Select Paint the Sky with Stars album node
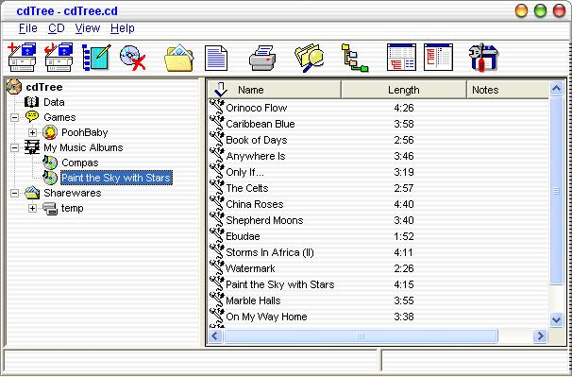Screen dimensions: 572x377 click(x=116, y=178)
